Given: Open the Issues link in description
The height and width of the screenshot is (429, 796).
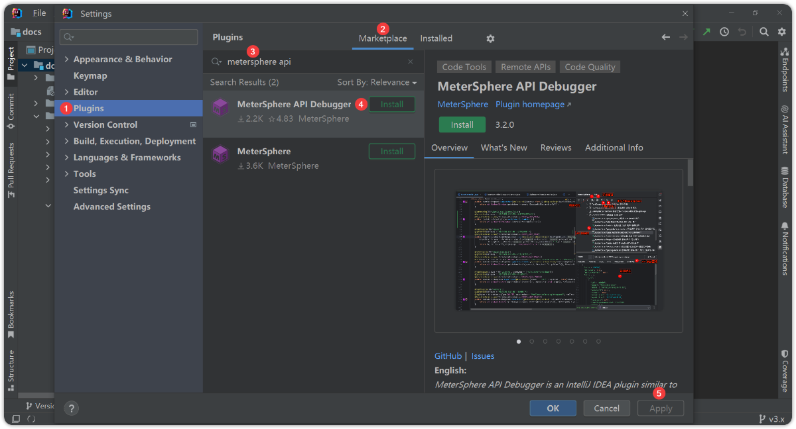Looking at the screenshot, I should 483,356.
